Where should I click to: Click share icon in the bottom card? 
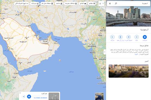click(x=24, y=96)
